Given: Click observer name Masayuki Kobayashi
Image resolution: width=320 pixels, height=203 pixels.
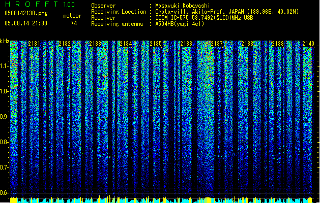Looking at the screenshot, I should pos(183,6).
